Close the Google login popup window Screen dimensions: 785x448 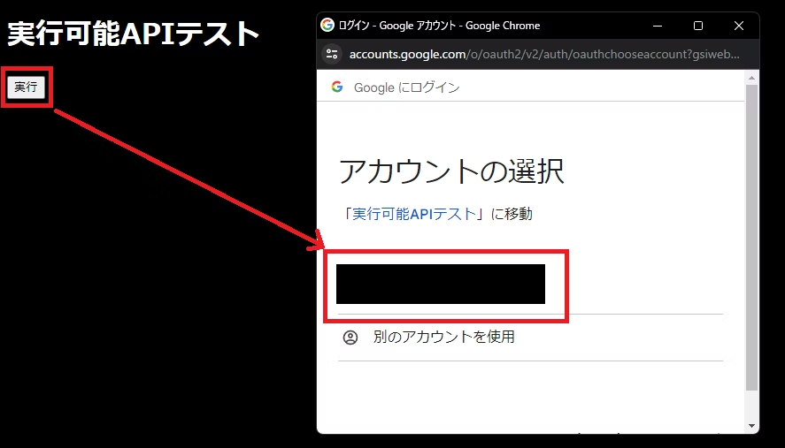click(739, 26)
